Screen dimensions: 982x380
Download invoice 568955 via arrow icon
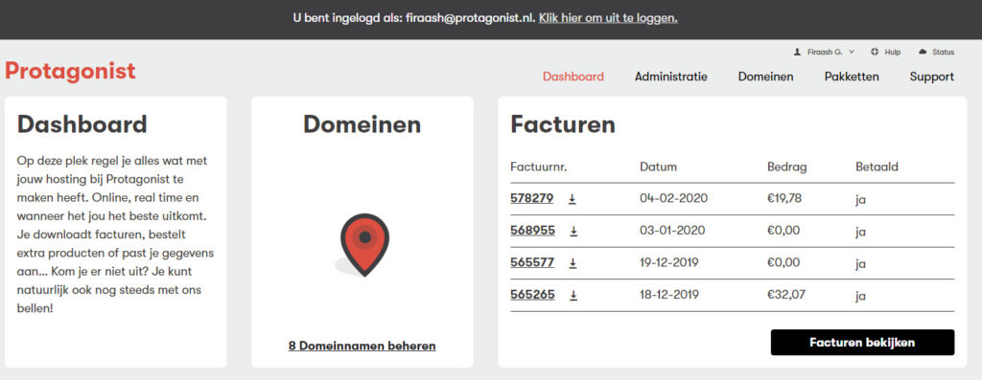(573, 231)
